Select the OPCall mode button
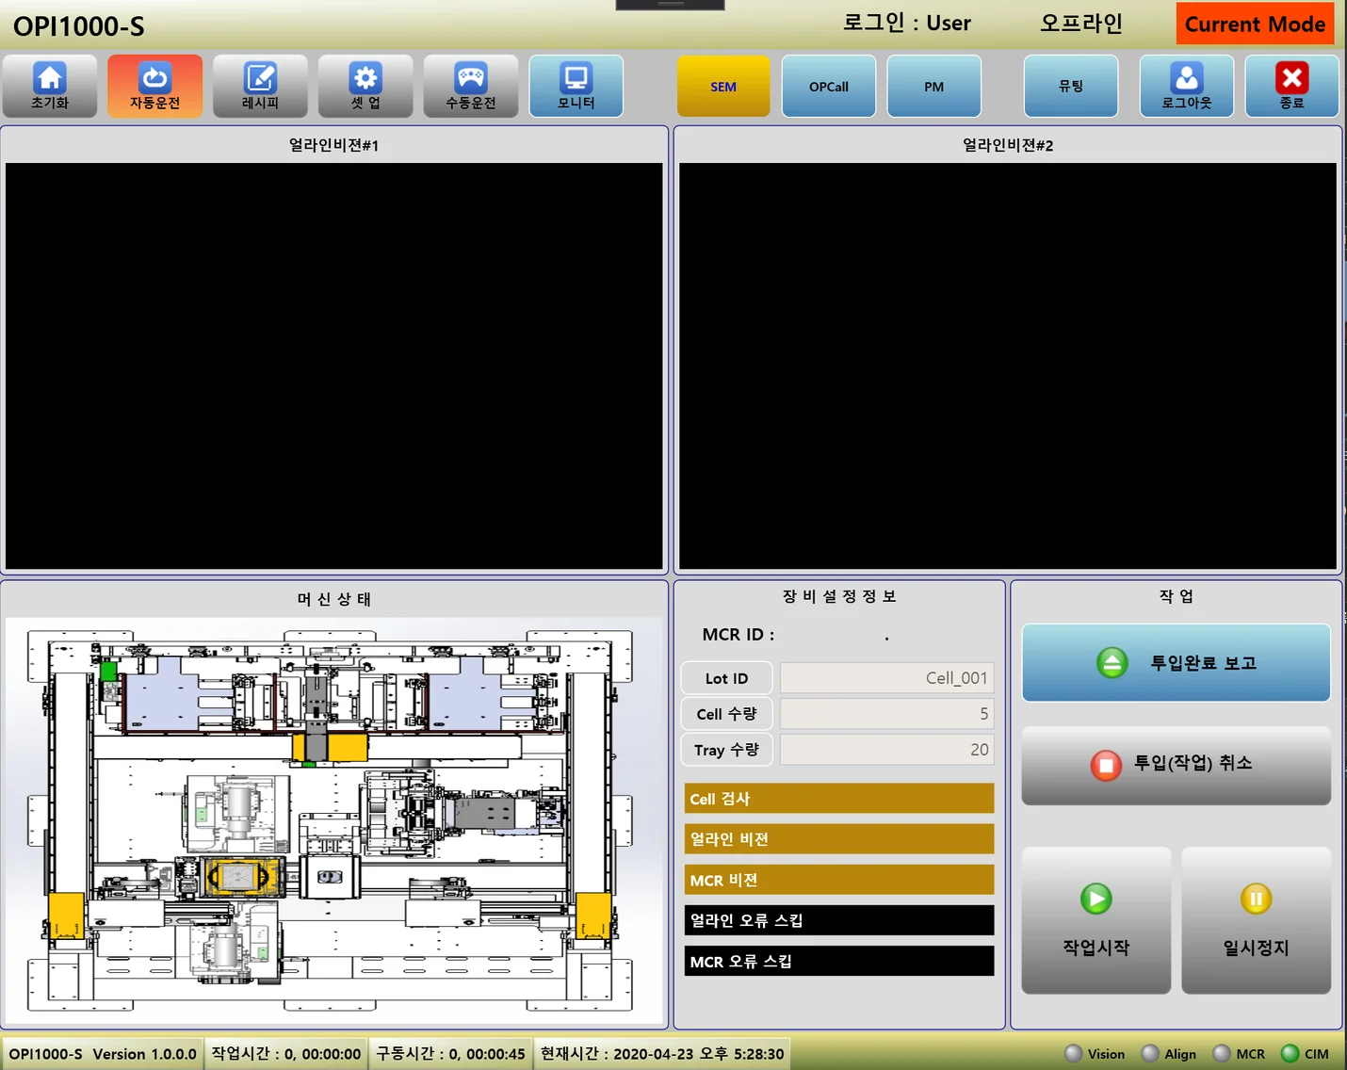 point(829,86)
